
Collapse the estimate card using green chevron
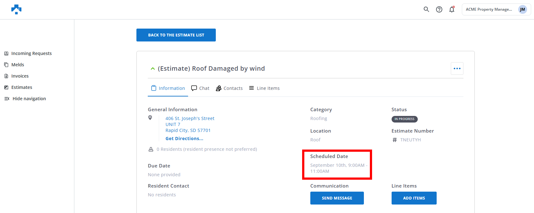click(153, 68)
